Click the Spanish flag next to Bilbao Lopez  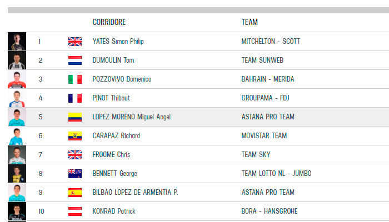click(x=75, y=193)
